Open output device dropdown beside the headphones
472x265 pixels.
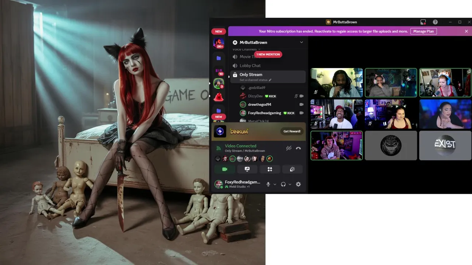point(290,184)
